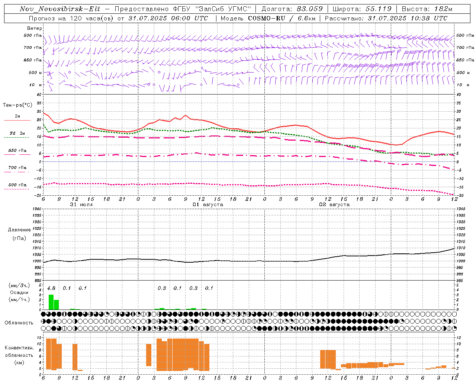Click the tallest green precipitation bar
476x381 pixels.
click(51, 302)
